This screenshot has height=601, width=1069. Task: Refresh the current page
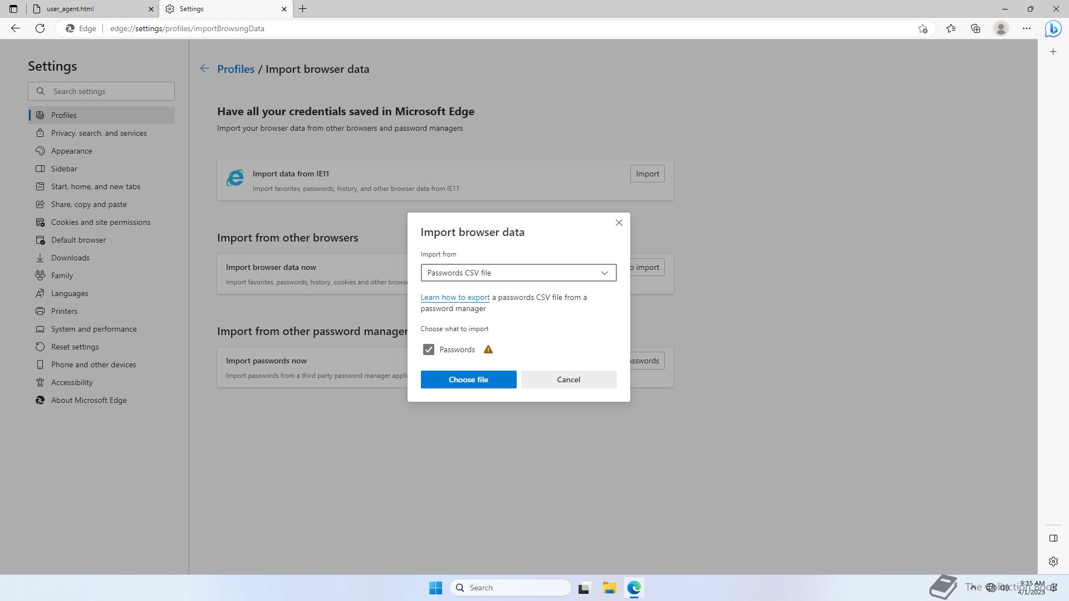tap(40, 28)
